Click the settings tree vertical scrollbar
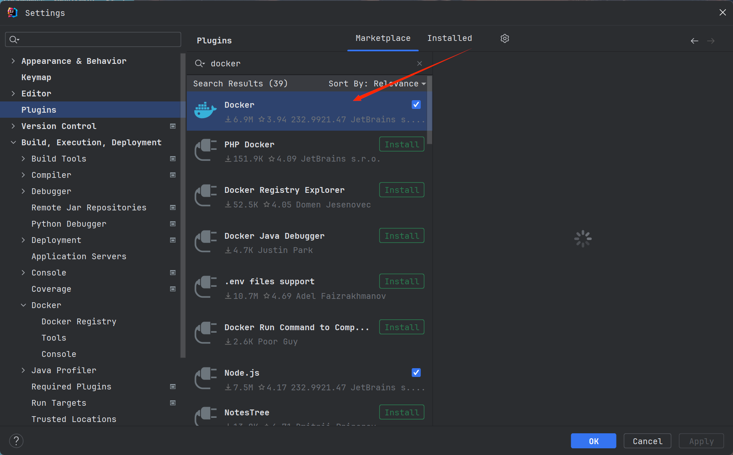The image size is (733, 455). click(x=183, y=205)
